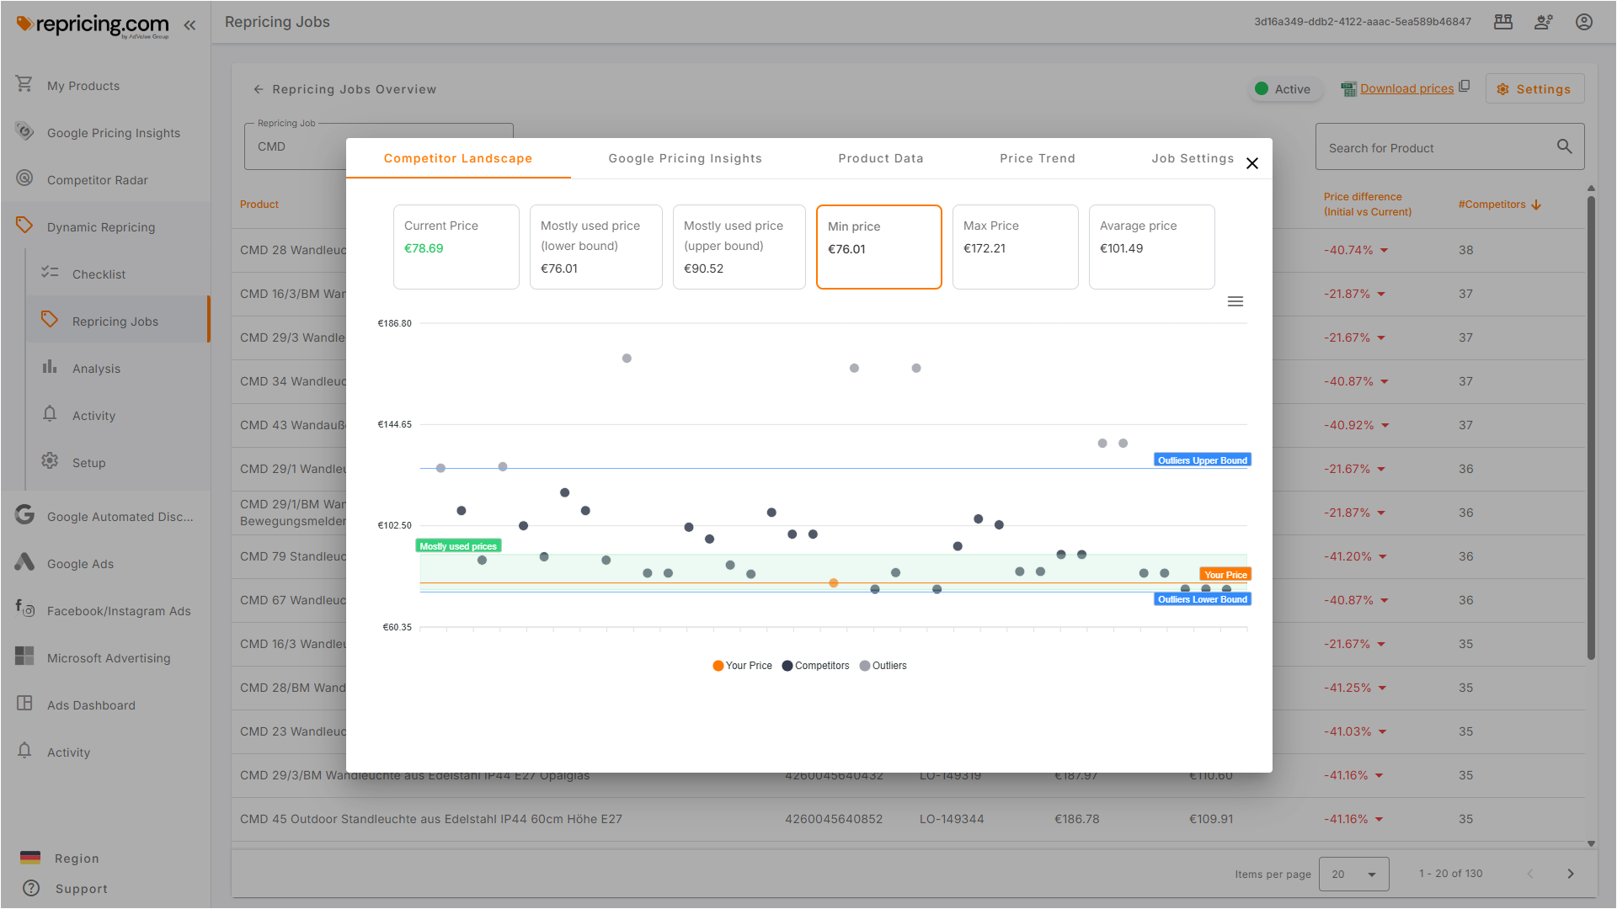Open the Repricing Job CMD selector
The width and height of the screenshot is (1617, 909).
pyautogui.click(x=378, y=146)
